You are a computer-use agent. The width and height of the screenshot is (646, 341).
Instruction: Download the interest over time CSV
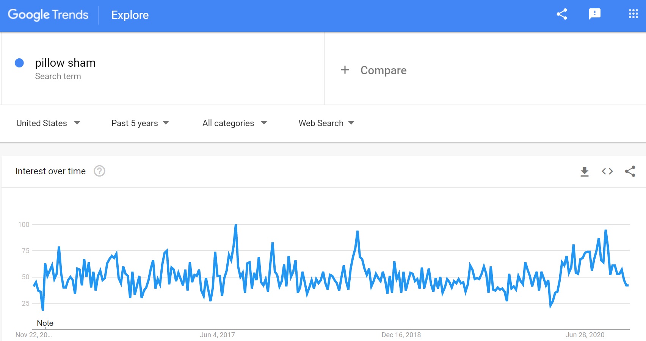tap(585, 171)
